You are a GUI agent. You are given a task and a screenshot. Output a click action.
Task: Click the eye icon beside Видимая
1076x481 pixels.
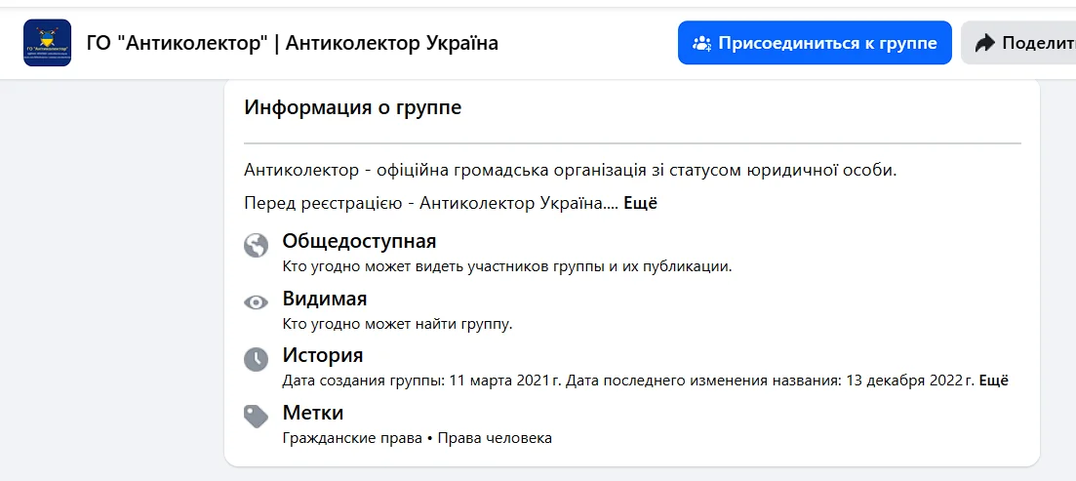[x=256, y=302]
